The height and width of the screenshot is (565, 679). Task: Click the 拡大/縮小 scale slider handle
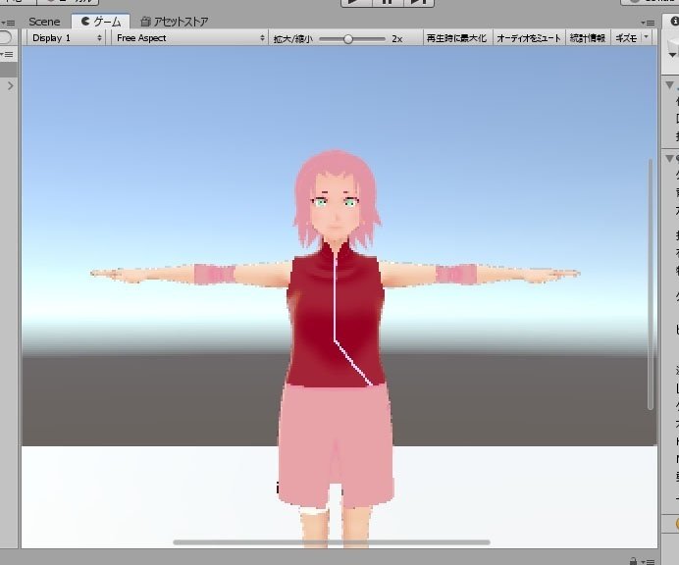347,39
